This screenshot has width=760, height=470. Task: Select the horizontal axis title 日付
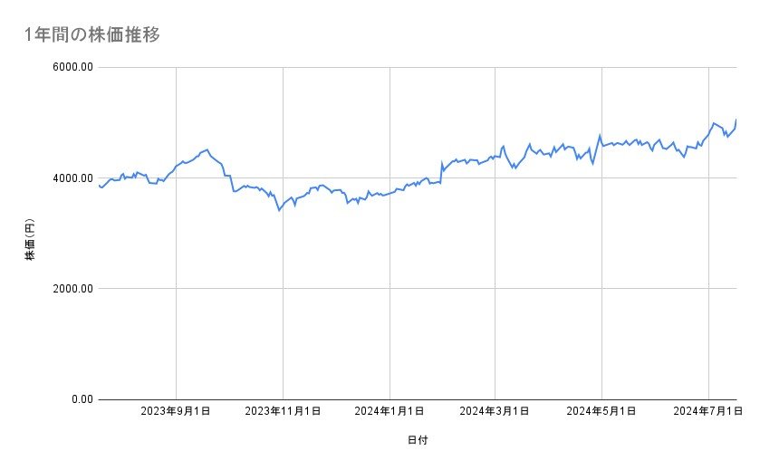pos(418,441)
